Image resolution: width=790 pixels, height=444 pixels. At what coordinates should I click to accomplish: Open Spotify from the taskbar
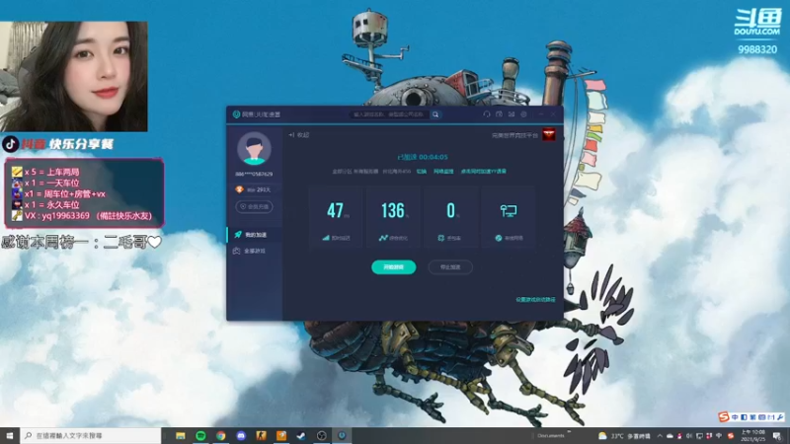(200, 435)
